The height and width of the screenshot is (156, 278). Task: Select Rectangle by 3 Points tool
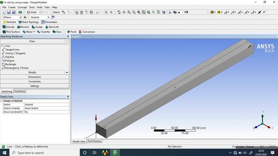coord(15,68)
